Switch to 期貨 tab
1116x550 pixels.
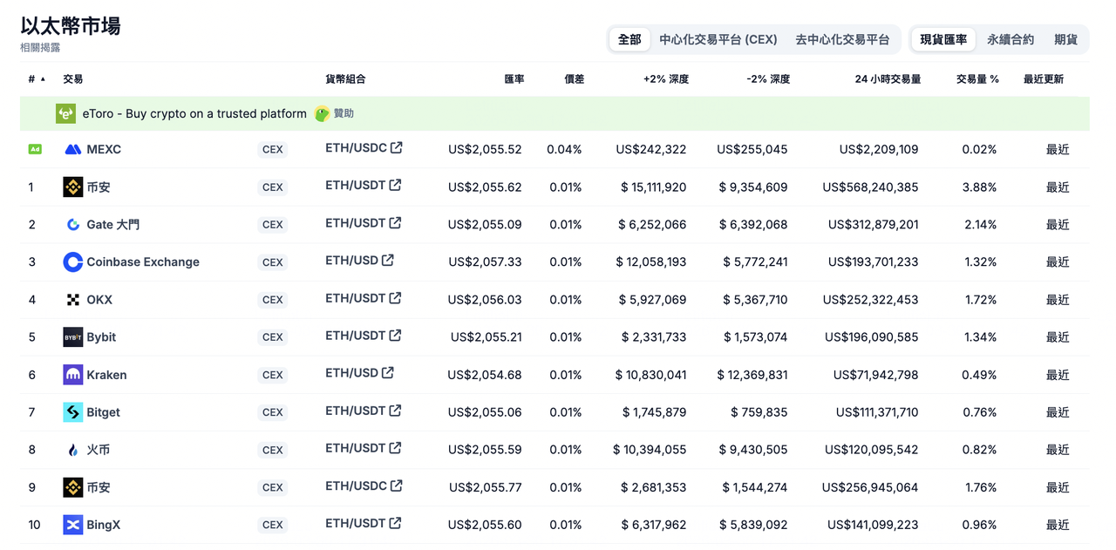[x=1065, y=39]
